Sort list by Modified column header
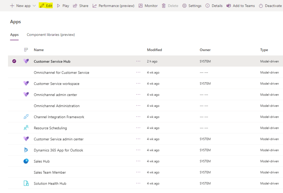This screenshot has height=193, width=283. (154, 50)
